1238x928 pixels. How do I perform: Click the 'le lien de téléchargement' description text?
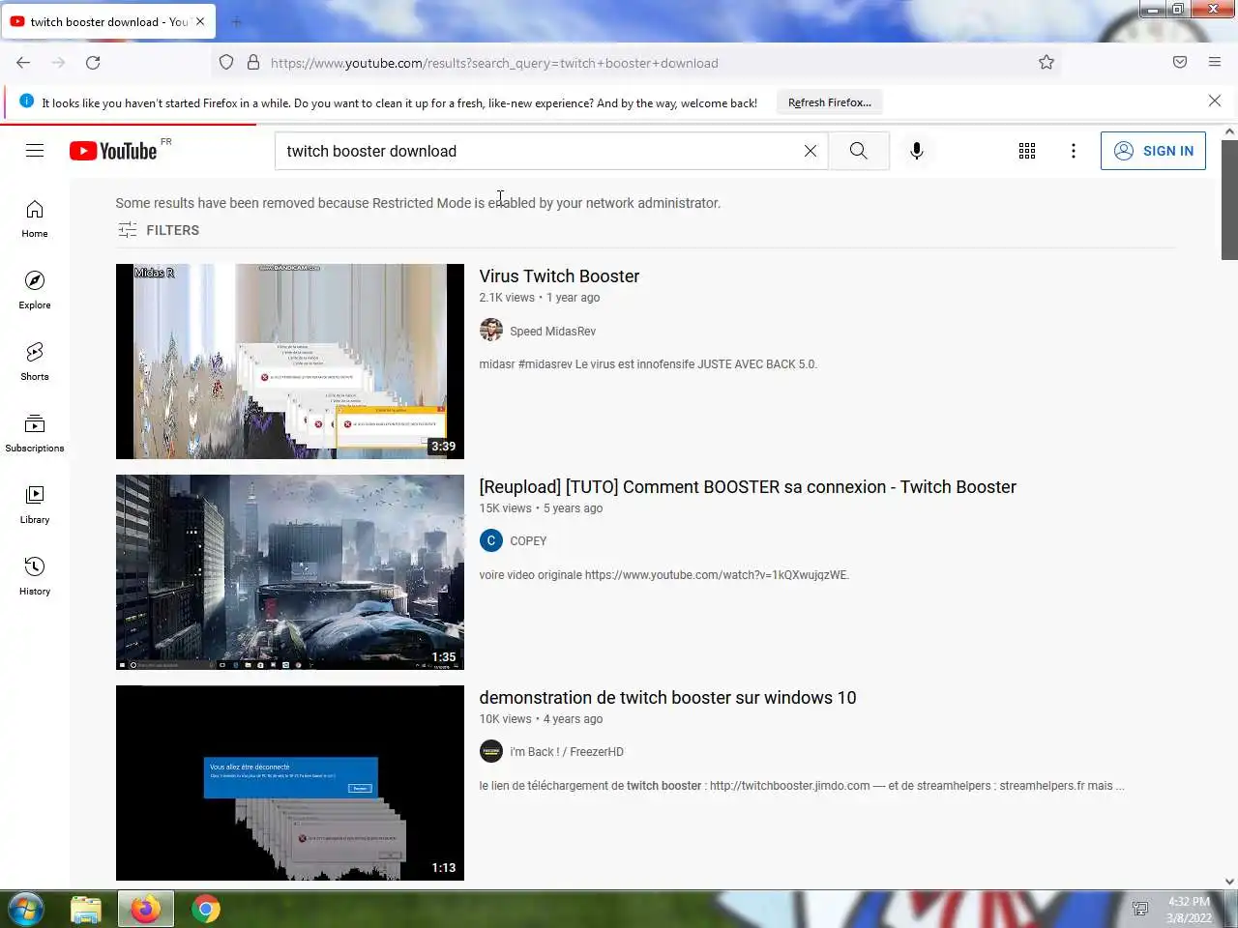tap(802, 786)
